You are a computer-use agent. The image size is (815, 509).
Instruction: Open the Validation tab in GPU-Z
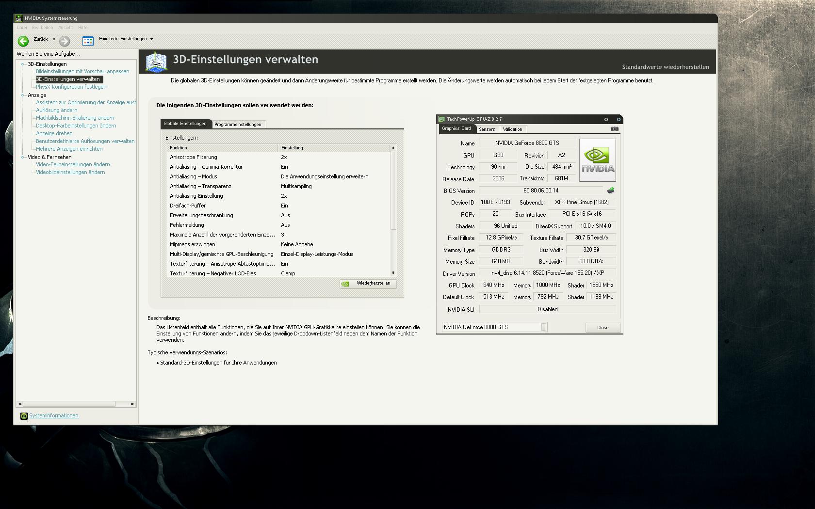click(x=513, y=129)
